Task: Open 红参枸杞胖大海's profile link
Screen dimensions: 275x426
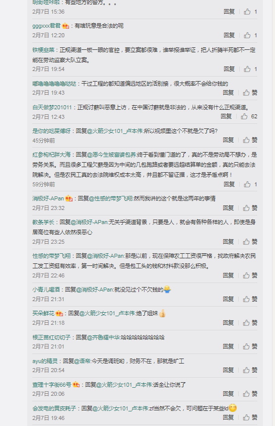Action: [x=51, y=155]
